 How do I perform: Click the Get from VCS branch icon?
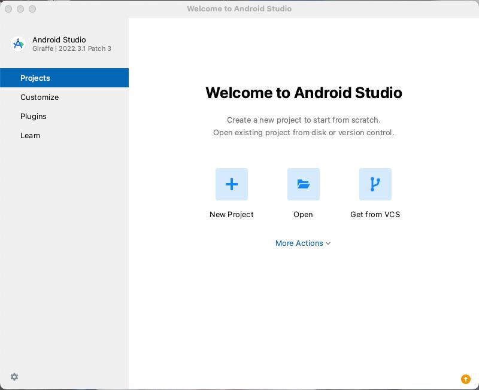(375, 184)
